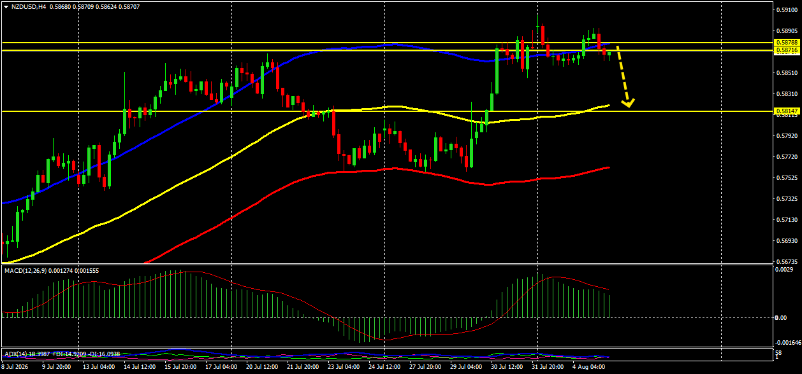Click the 0.58510 price scale value
The image size is (802, 374).
click(x=787, y=73)
